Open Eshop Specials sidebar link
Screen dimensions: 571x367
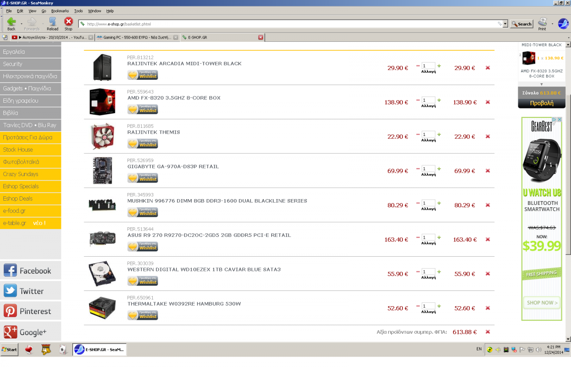tap(30, 186)
